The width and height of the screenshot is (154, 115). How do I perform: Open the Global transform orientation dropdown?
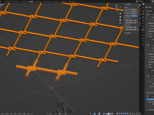tap(50, 114)
